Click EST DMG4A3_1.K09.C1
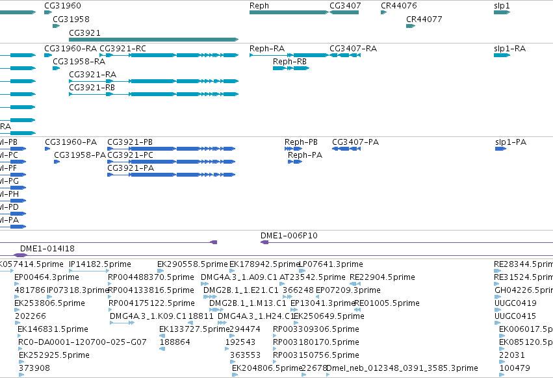Screen dimensions: 553x378 tap(122, 323)
